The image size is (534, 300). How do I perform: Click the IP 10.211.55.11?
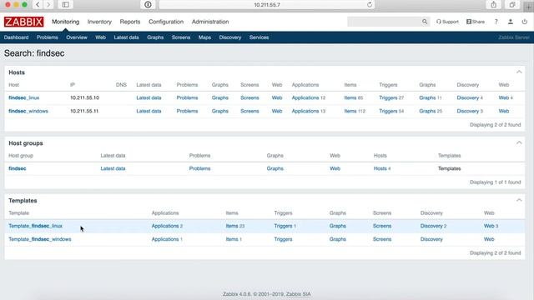84,111
